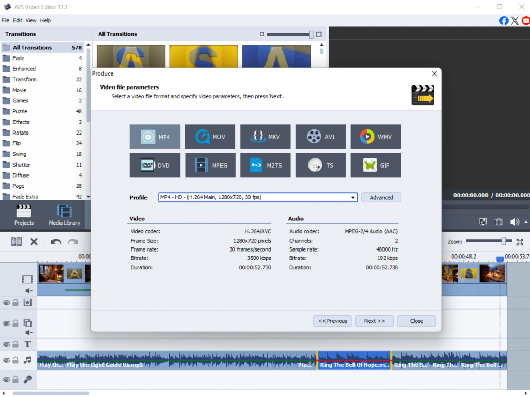This screenshot has width=530, height=397.
Task: Open the Edit menu
Action: (x=18, y=20)
